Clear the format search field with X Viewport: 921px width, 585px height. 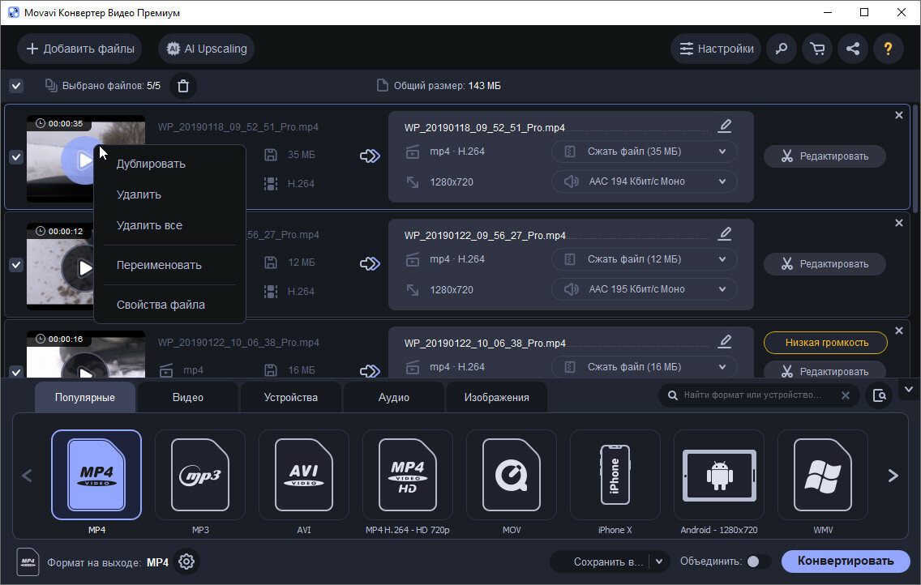coord(846,395)
